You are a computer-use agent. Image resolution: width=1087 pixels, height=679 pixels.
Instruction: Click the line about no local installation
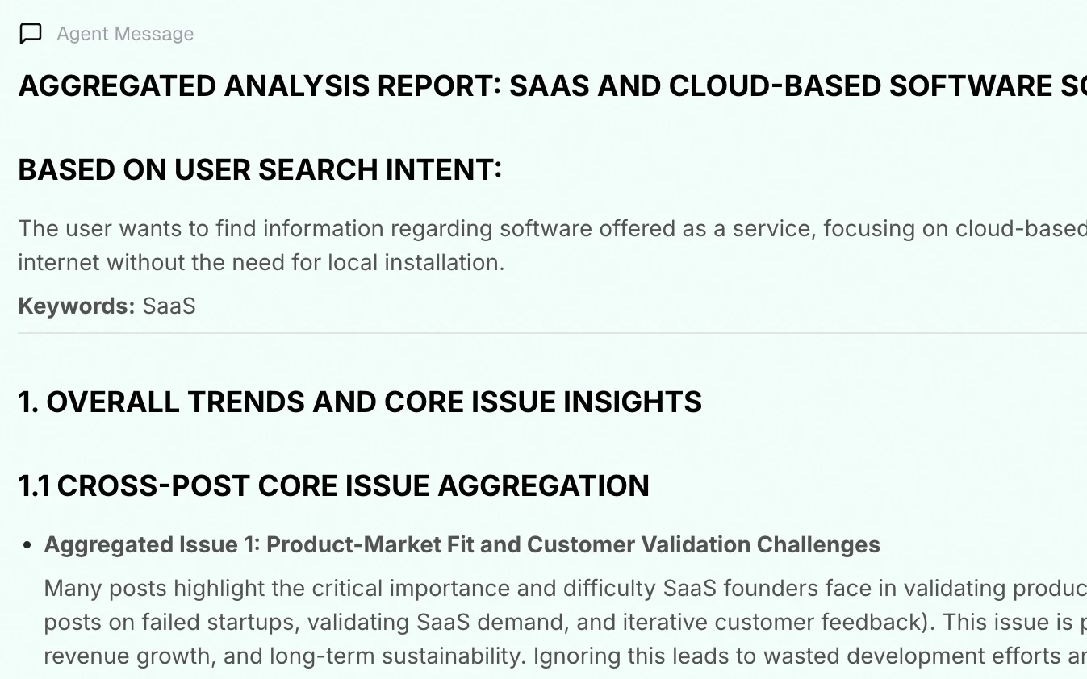point(261,262)
